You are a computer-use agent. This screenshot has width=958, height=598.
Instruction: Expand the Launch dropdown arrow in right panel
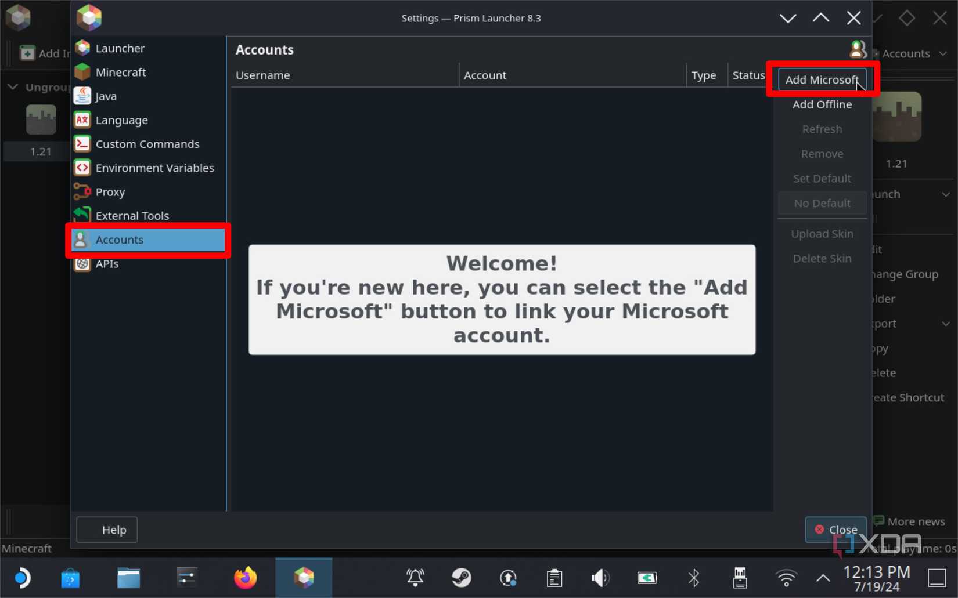point(946,194)
